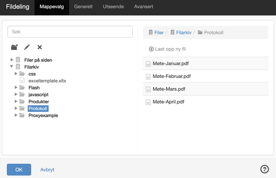The width and height of the screenshot is (276, 178).
Task: Click the Produkter folder icon
Action: coord(22,101)
